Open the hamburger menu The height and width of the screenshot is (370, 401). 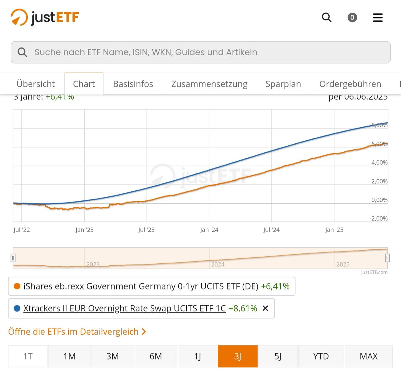[378, 18]
